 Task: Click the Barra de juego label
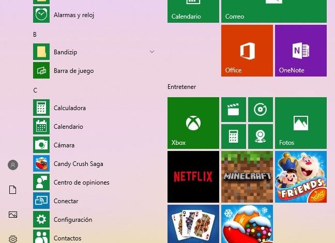pos(74,71)
